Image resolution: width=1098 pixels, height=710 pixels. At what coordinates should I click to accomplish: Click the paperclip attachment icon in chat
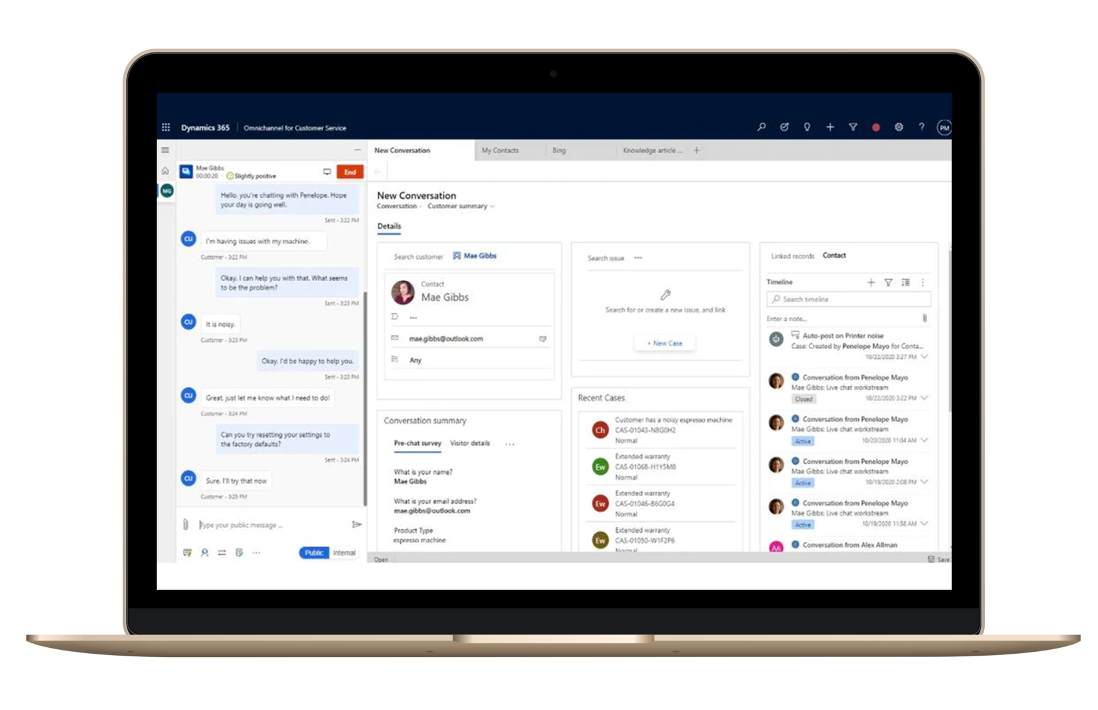pos(186,524)
